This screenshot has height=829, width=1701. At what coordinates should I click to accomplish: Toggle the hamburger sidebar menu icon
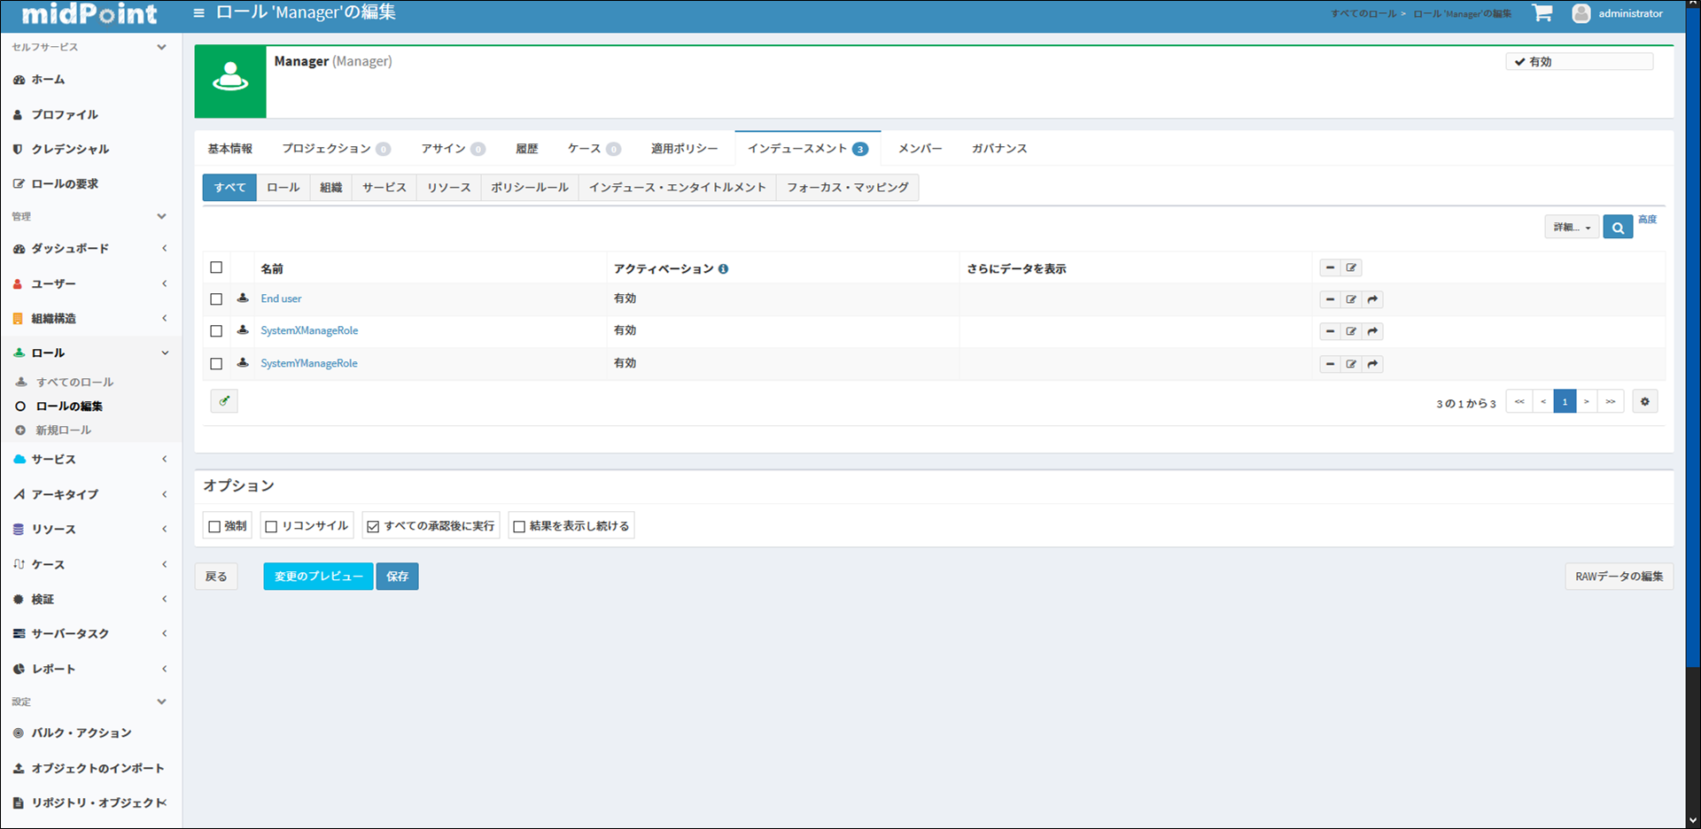click(198, 13)
